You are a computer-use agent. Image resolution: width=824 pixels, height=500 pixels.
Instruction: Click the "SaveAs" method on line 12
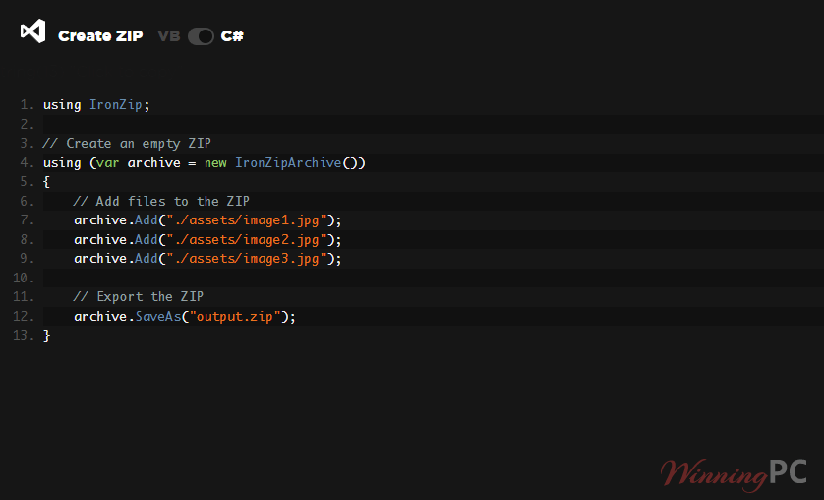pyautogui.click(x=158, y=317)
